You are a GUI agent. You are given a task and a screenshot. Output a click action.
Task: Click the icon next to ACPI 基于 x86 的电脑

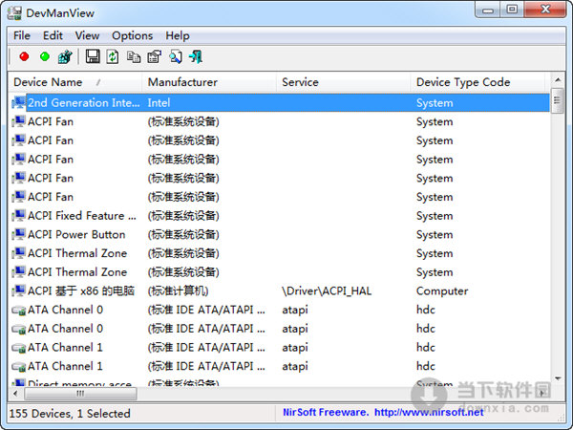click(19, 290)
